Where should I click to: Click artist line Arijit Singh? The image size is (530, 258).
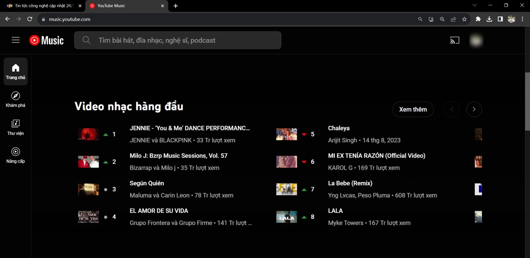point(343,140)
